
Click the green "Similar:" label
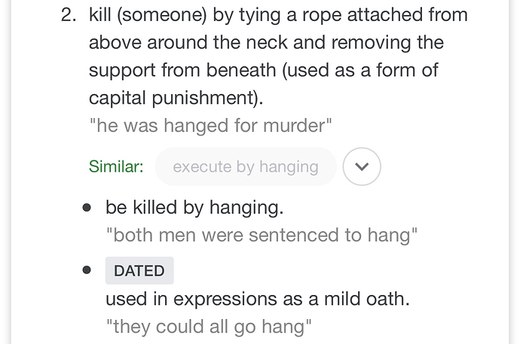(x=116, y=166)
